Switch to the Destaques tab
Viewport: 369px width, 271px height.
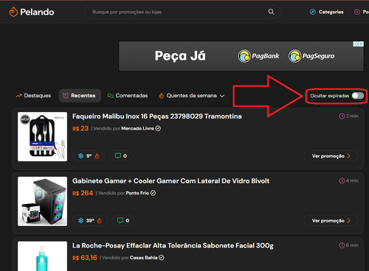coord(33,96)
